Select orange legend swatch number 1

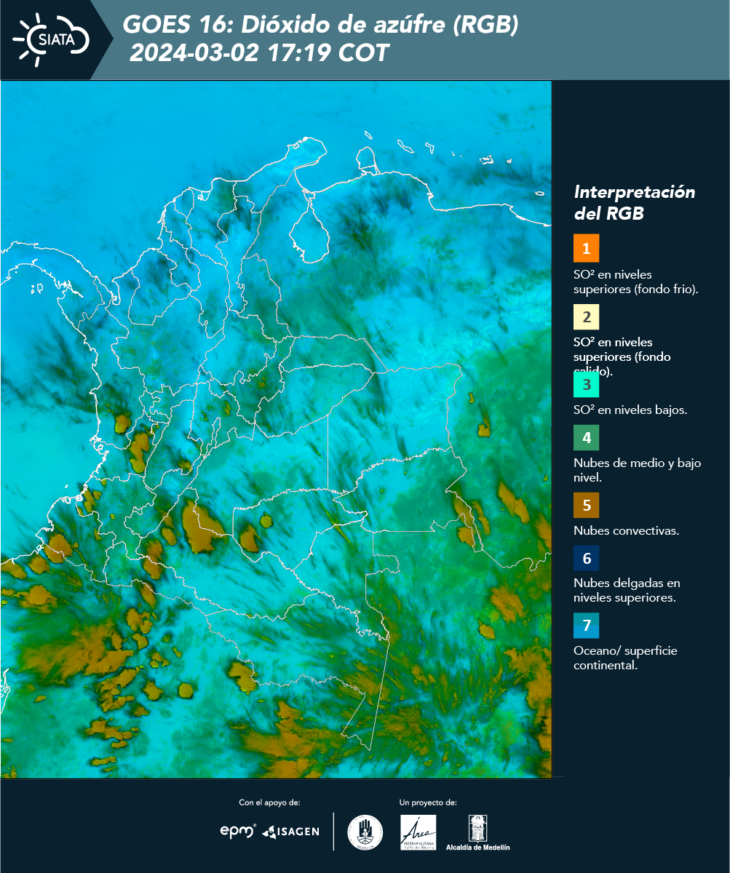tap(586, 248)
